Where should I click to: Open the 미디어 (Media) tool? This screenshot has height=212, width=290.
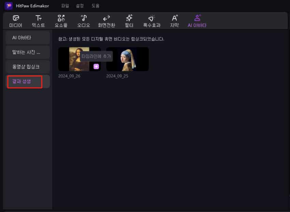pyautogui.click(x=16, y=21)
